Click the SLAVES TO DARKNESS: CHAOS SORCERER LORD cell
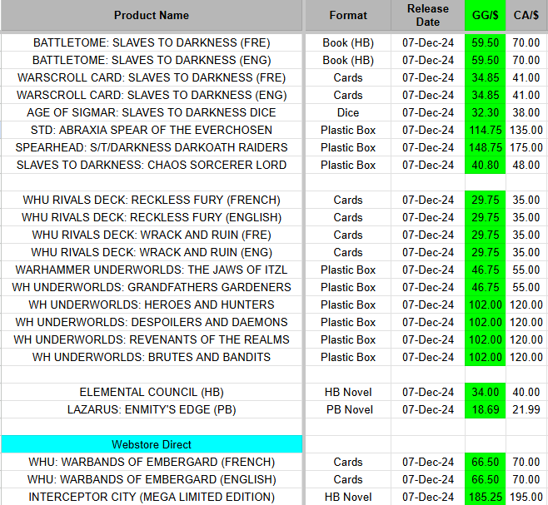 pyautogui.click(x=152, y=165)
